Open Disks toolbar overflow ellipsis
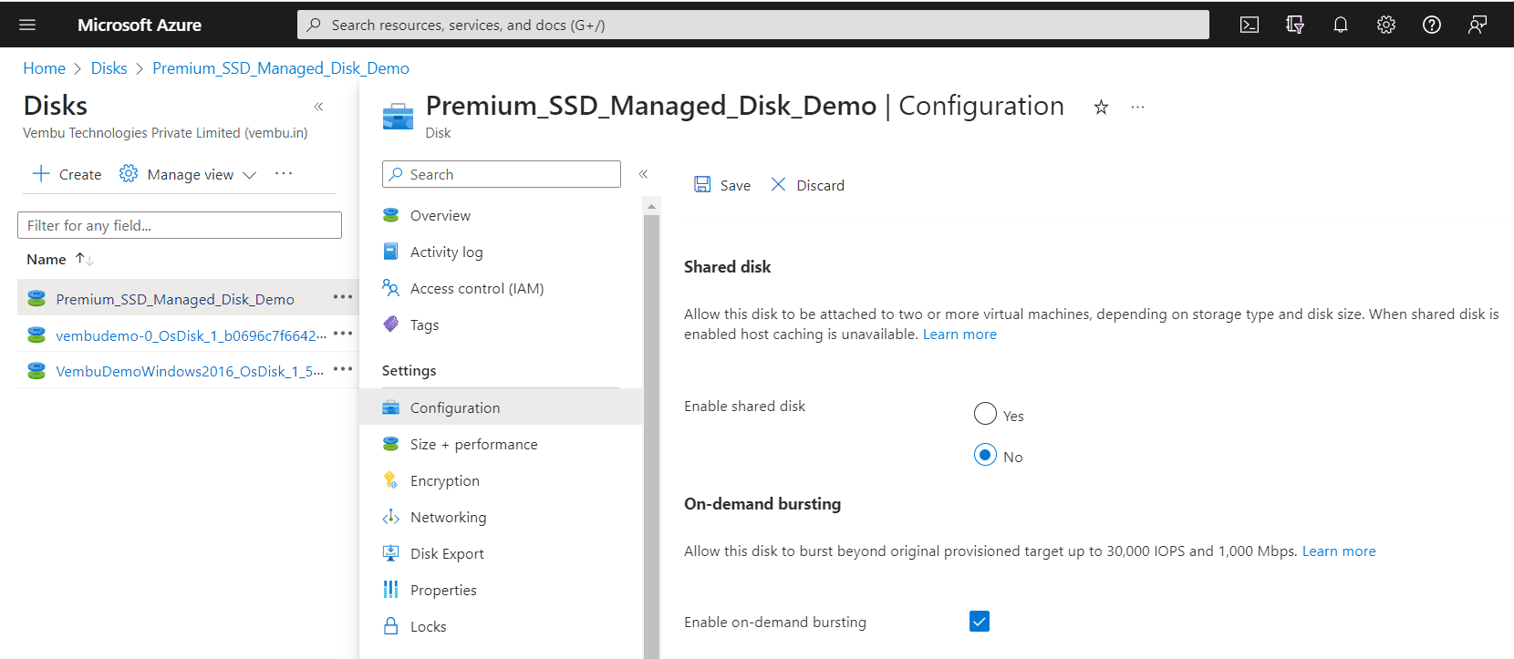The image size is (1514, 659). [x=284, y=173]
